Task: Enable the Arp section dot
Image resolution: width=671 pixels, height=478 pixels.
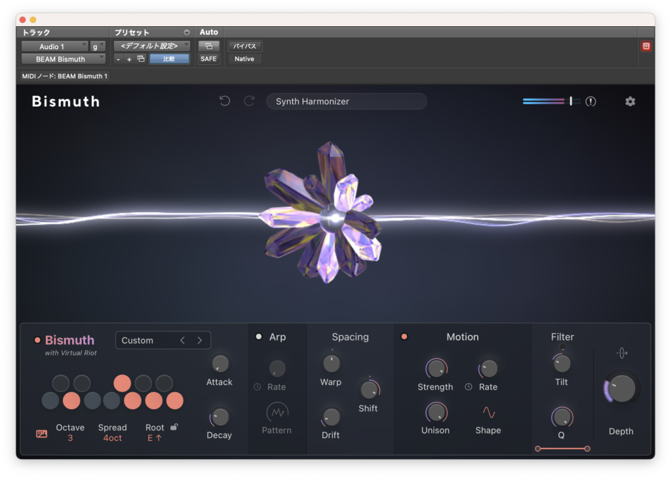Action: [x=258, y=337]
